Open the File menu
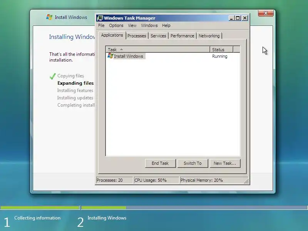The image size is (308, 231). click(x=101, y=25)
